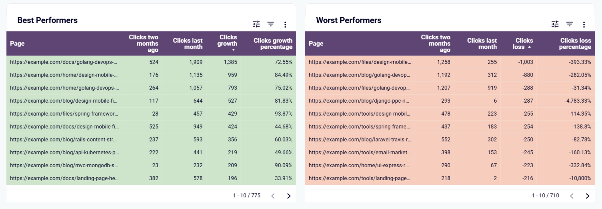This screenshot has height=209, width=602.
Task: Open three-dot menu for Worst Performers
Action: [x=584, y=24]
